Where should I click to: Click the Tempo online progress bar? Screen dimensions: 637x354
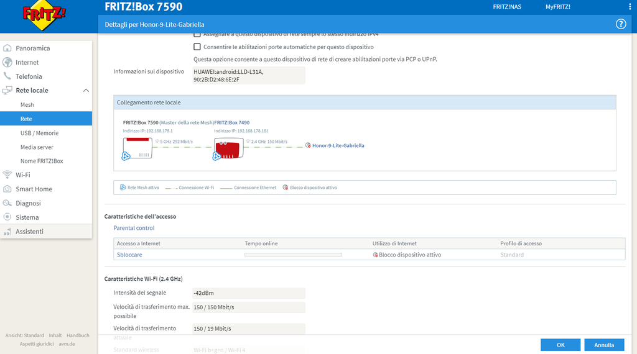click(x=294, y=255)
